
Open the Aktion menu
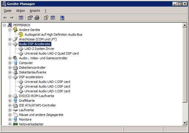click(x=20, y=11)
